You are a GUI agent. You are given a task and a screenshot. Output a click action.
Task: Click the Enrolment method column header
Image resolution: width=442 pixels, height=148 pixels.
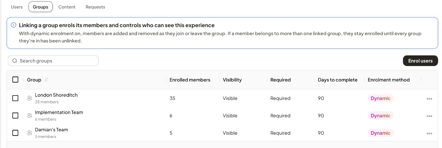point(389,80)
